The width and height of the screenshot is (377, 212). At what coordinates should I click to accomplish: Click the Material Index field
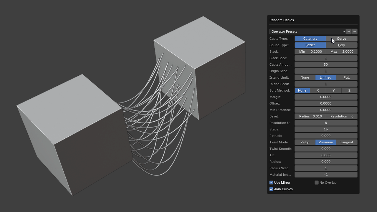[x=326, y=175]
